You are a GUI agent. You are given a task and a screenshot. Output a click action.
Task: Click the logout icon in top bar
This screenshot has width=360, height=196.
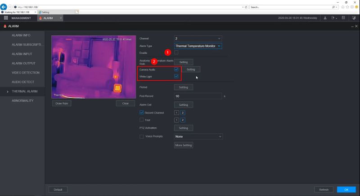click(333, 18)
